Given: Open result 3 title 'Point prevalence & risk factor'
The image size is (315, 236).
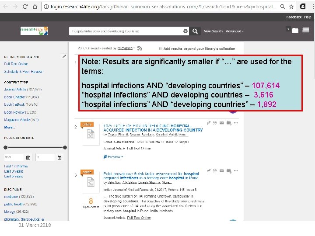Looking at the screenshot, I should [151, 176].
